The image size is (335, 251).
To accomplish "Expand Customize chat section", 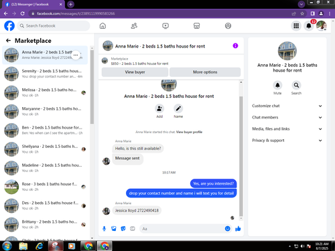I will pyautogui.click(x=287, y=106).
